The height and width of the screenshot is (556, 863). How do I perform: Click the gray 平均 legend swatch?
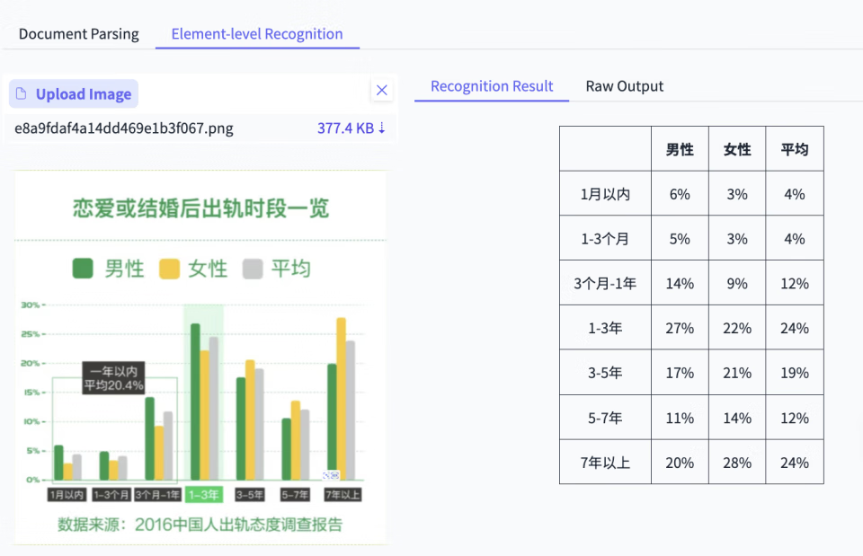pyautogui.click(x=253, y=268)
